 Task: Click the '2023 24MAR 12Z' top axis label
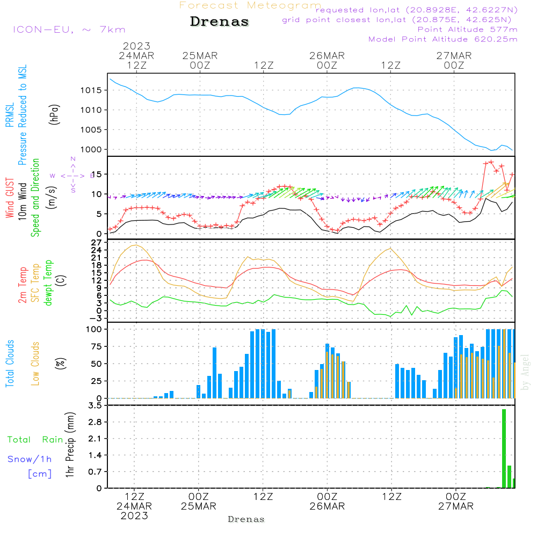[136, 55]
